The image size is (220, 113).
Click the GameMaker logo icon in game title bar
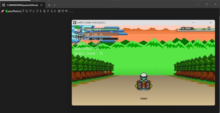click(75, 23)
